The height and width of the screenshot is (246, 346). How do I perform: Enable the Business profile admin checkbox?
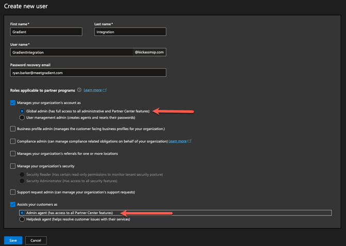click(x=13, y=129)
